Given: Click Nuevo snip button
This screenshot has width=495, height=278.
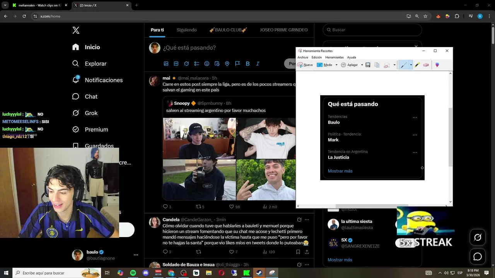Looking at the screenshot, I should pyautogui.click(x=305, y=65).
